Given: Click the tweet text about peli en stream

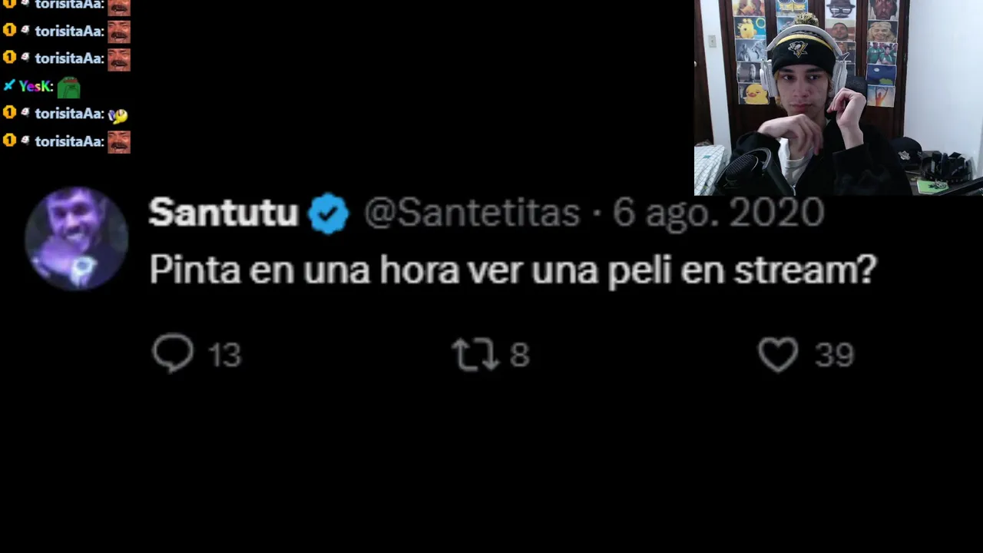Looking at the screenshot, I should (x=512, y=270).
